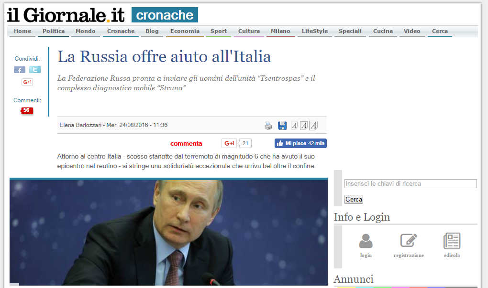The width and height of the screenshot is (488, 288).
Task: Set smallest text size A icon
Action: tap(294, 126)
